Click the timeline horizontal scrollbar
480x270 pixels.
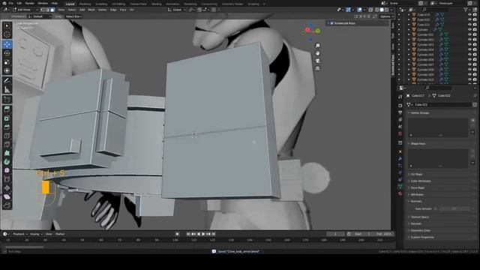click(x=24, y=247)
